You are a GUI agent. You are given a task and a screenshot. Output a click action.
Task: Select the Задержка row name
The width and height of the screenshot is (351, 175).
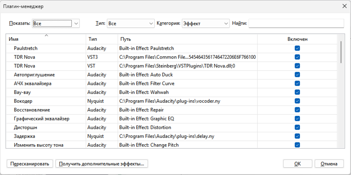[x=24, y=136]
